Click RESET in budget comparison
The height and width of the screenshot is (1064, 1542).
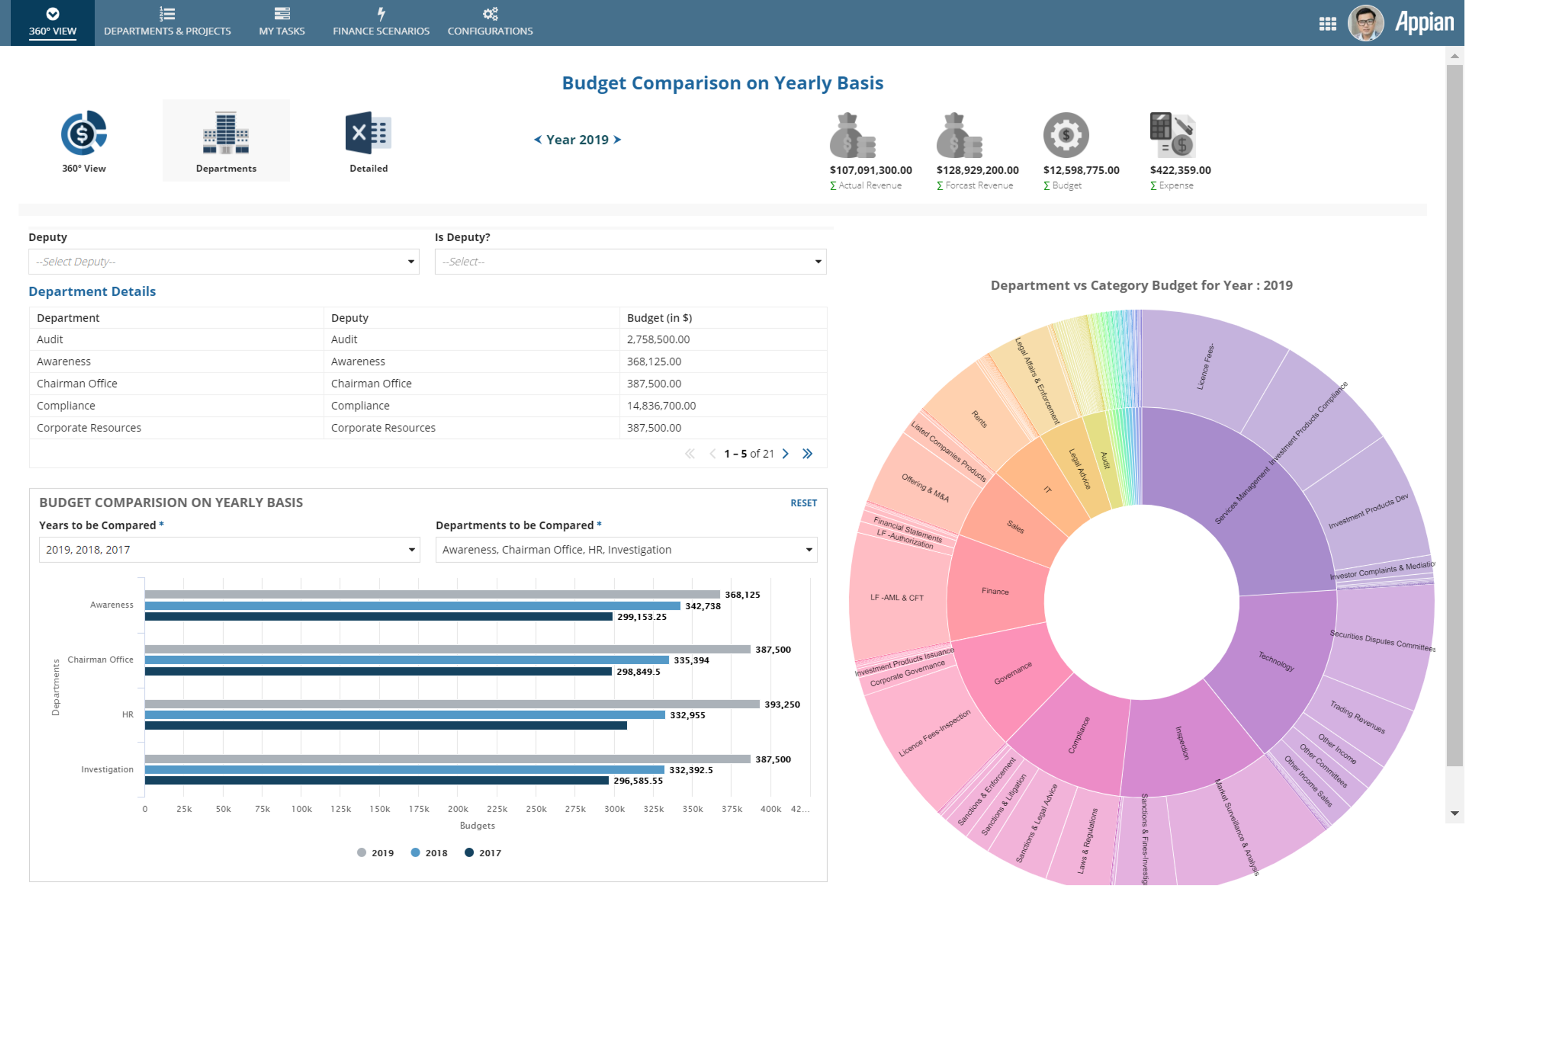tap(804, 503)
